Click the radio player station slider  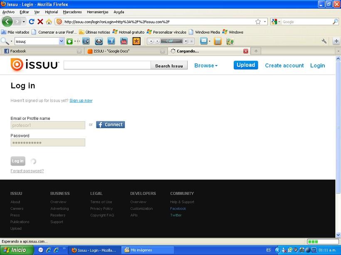(172, 41)
